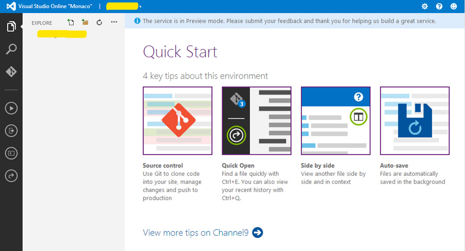Click the arrow icon beside Channel9 link
Image resolution: width=465 pixels, height=251 pixels.
click(x=257, y=232)
